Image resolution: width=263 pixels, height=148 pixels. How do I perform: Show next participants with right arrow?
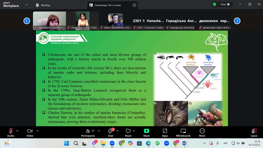click(237, 21)
